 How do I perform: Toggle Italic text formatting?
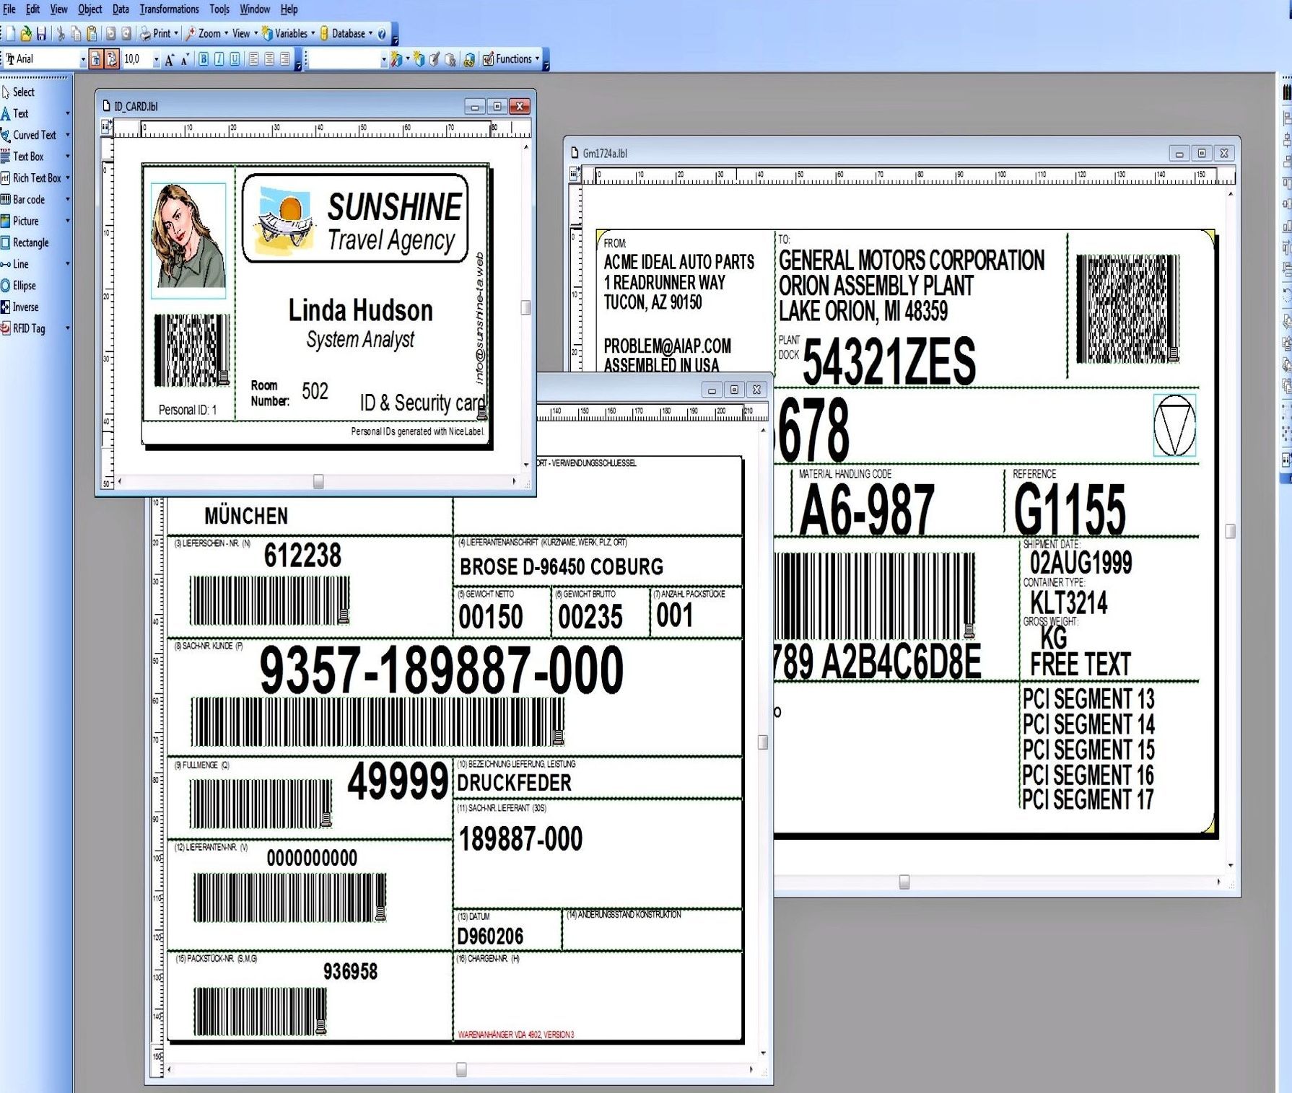click(219, 59)
